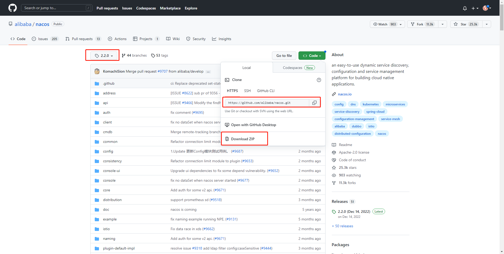504x254 pixels.
Task: Open clone help question mark icon
Action: [x=319, y=80]
